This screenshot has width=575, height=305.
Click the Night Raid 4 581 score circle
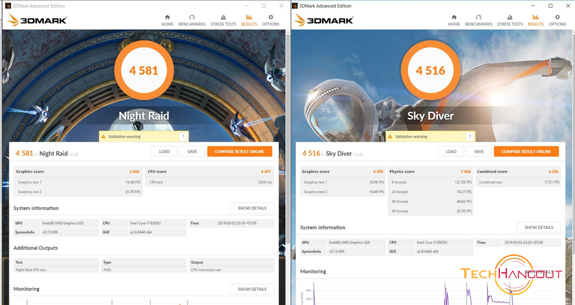coord(144,70)
